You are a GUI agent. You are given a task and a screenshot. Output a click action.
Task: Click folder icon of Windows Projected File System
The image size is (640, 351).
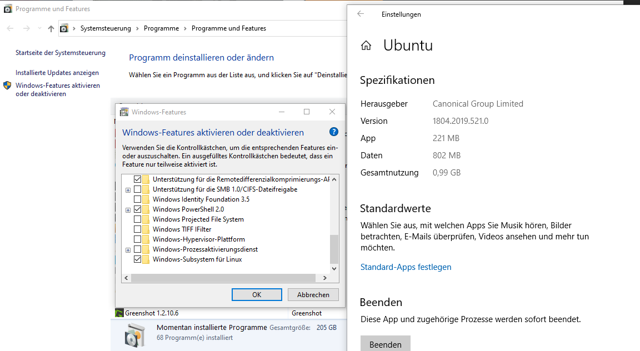(146, 219)
